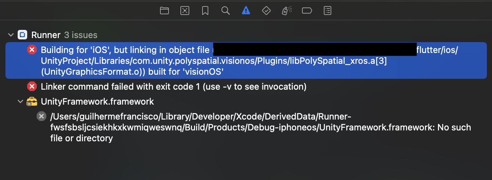Click the Runner app project icon
The height and width of the screenshot is (180, 492).
(x=22, y=35)
